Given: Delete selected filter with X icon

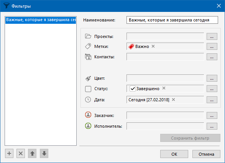Looking at the screenshot, I should tap(21, 153).
